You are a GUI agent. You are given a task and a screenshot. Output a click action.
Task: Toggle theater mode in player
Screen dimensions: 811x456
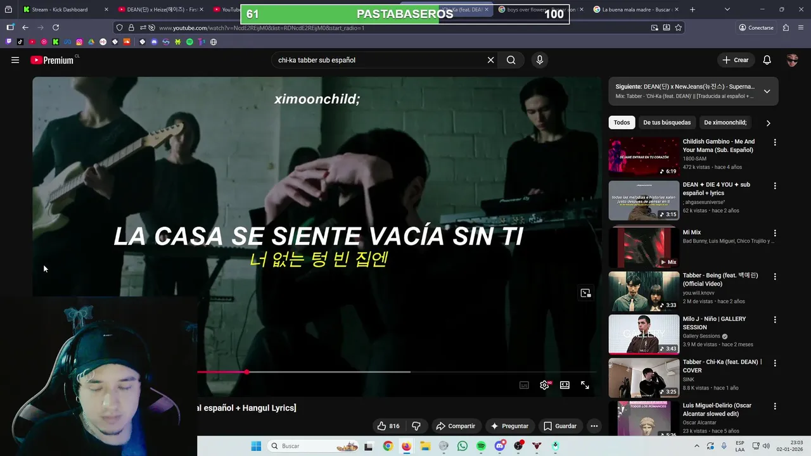coord(565,385)
